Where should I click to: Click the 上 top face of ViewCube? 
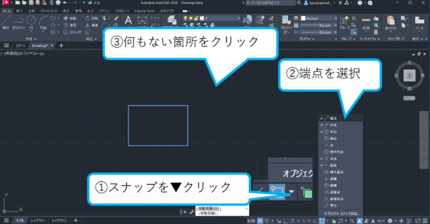click(x=409, y=75)
